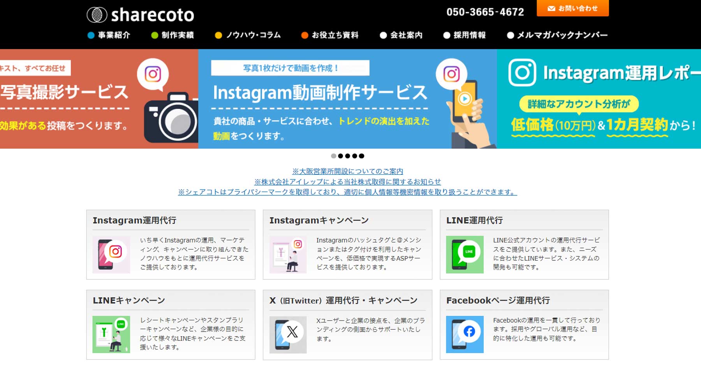Click the X logo phone icon

click(288, 335)
